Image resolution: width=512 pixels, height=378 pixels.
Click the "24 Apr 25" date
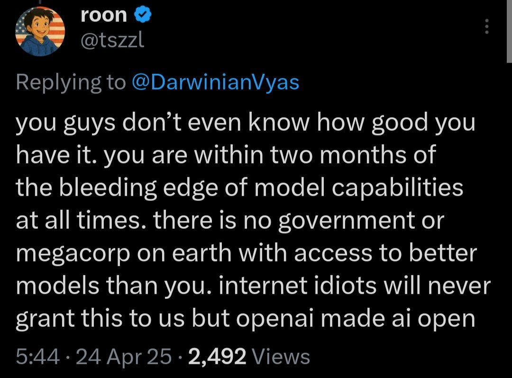point(123,356)
